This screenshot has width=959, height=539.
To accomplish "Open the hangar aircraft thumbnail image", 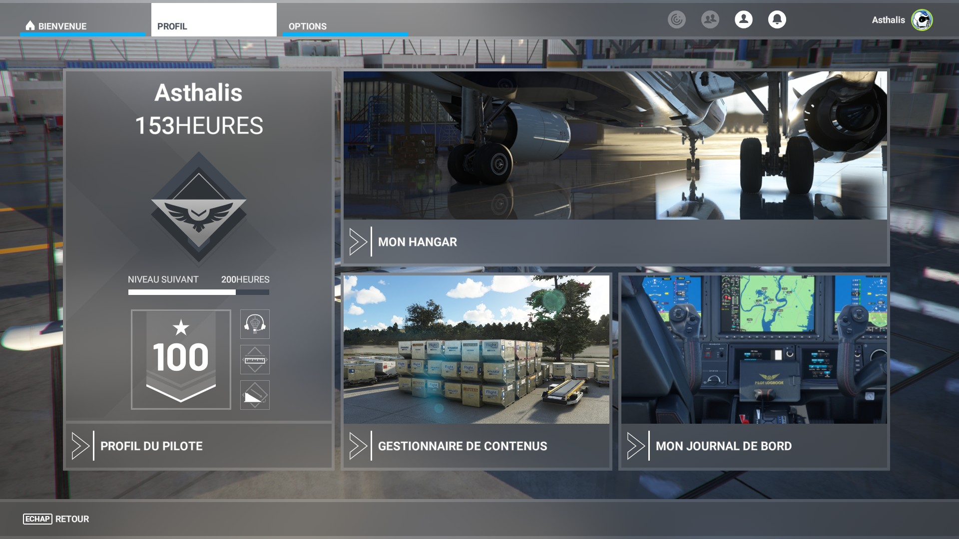I will point(615,145).
